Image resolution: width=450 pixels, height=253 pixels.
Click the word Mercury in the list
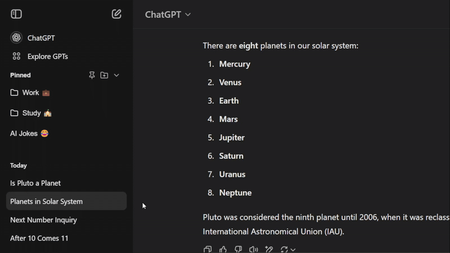pos(235,64)
